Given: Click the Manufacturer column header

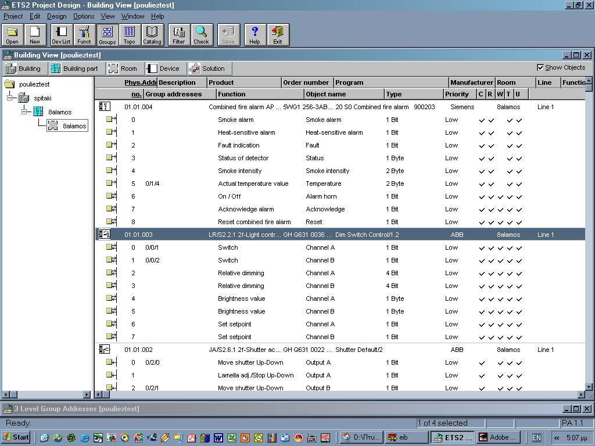Looking at the screenshot, I should tap(472, 82).
